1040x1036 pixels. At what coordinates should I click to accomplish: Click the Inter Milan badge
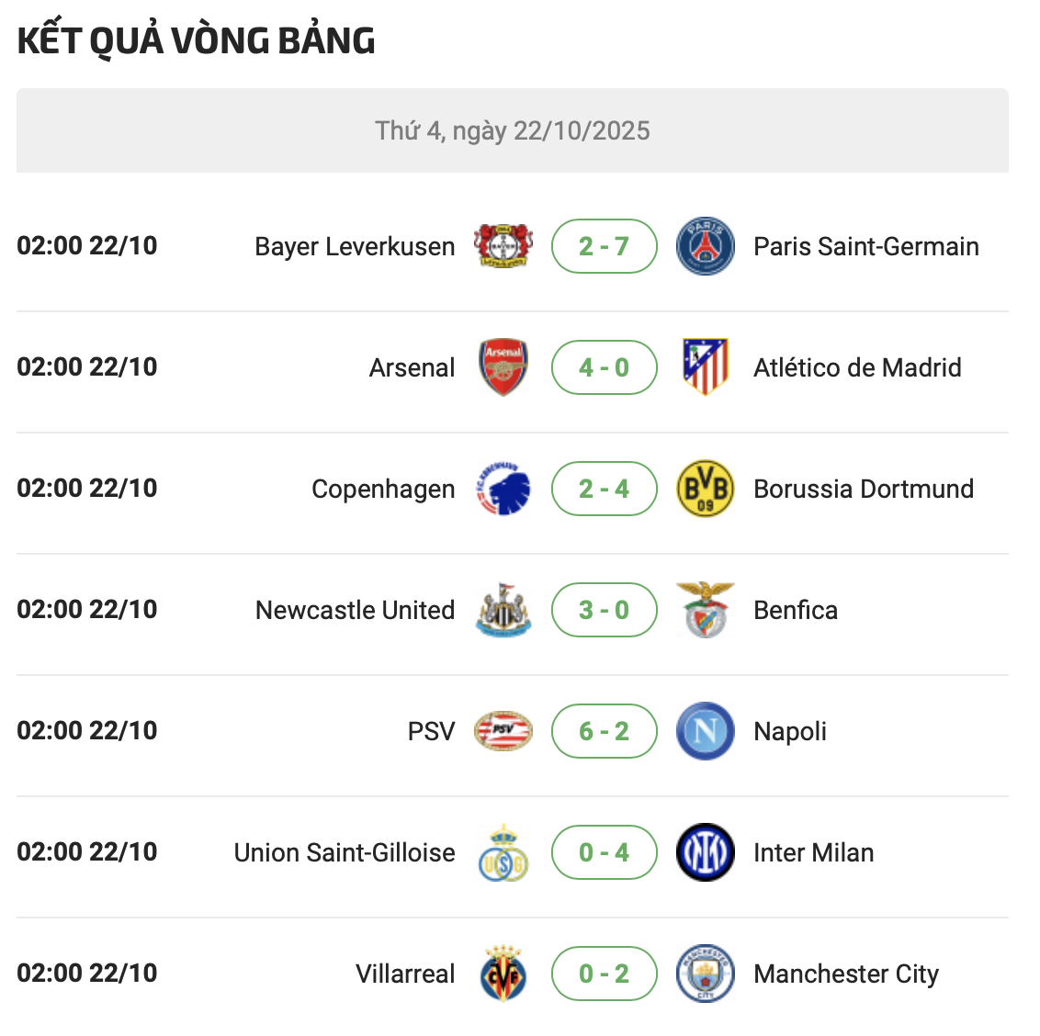[x=705, y=852]
